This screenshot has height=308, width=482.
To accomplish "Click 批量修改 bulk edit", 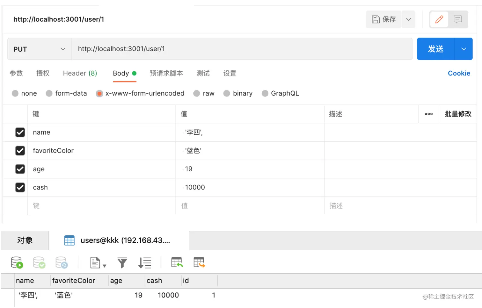I will [x=458, y=114].
